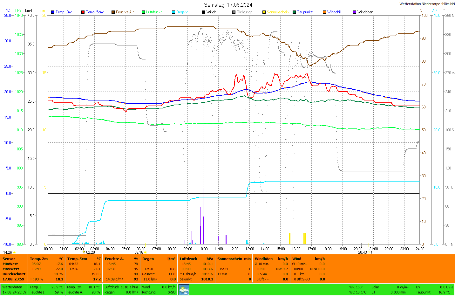Select the Regen column header in table
The width and height of the screenshot is (455, 296).
coord(148,259)
